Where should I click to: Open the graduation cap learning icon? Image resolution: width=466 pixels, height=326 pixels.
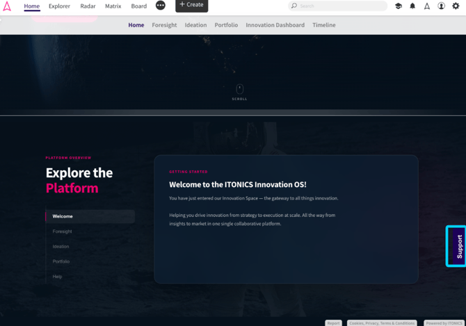(x=399, y=6)
